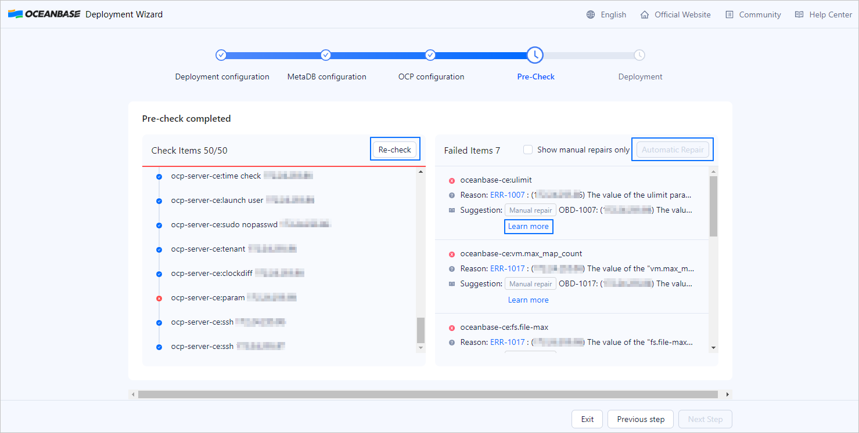Click the Failed Items scroll down arrow

pyautogui.click(x=714, y=348)
